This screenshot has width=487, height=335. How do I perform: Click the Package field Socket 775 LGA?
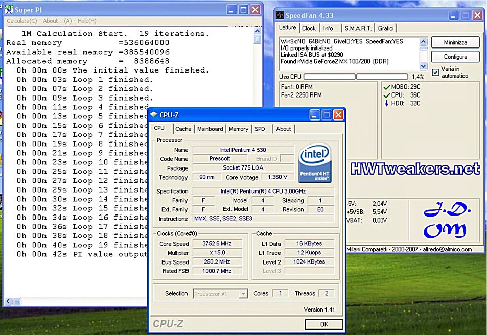coord(243,167)
